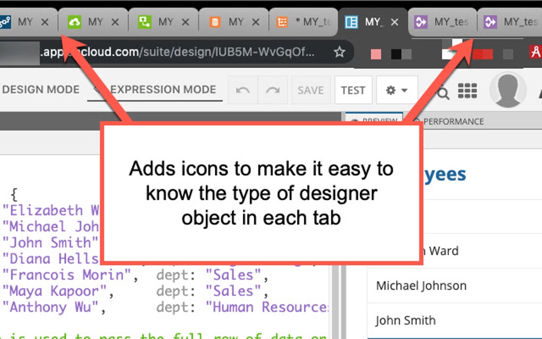Click the SAVE button
The image size is (542, 339).
310,90
